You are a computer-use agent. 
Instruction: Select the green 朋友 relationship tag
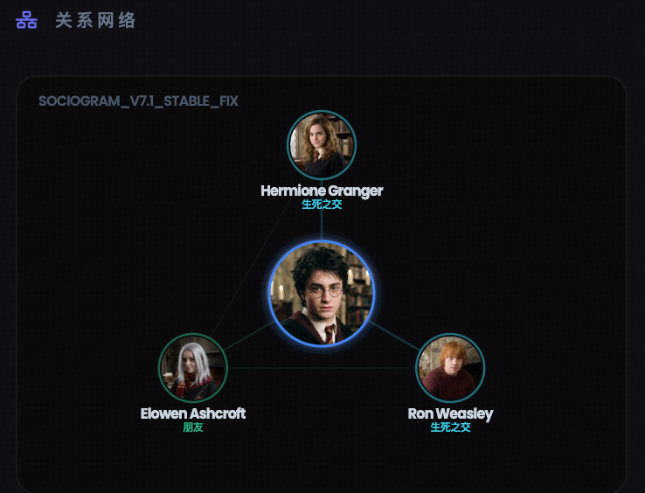[x=193, y=427]
